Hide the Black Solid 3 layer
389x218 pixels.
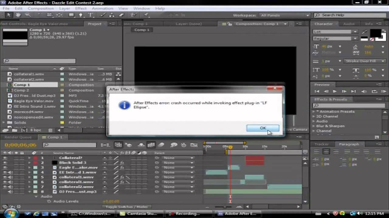pyautogui.click(x=5, y=163)
